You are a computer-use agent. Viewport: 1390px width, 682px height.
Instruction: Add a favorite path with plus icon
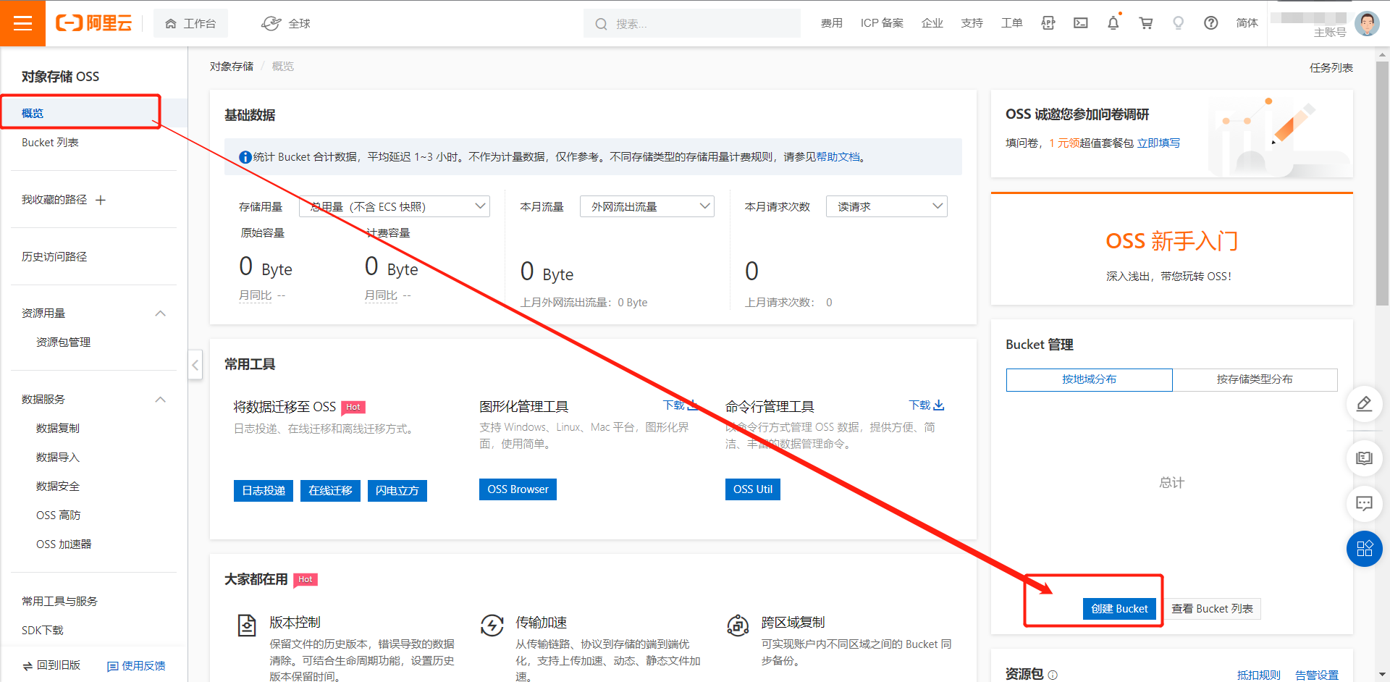(101, 200)
